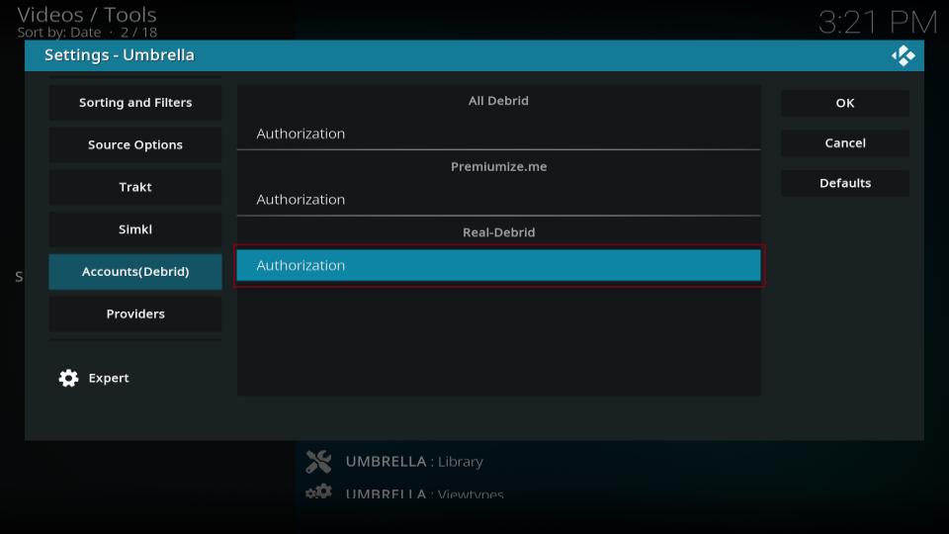Click the Kodi logo icon in title bar

[903, 55]
